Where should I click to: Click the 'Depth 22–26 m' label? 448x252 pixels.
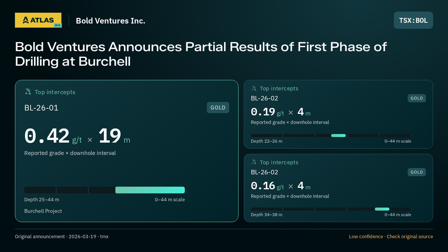coord(267,141)
